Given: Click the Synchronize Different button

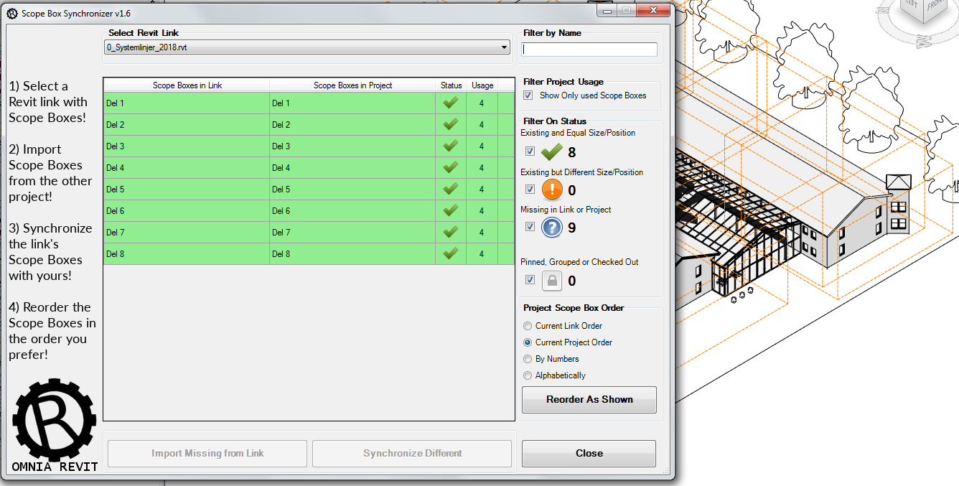Looking at the screenshot, I should point(411,453).
